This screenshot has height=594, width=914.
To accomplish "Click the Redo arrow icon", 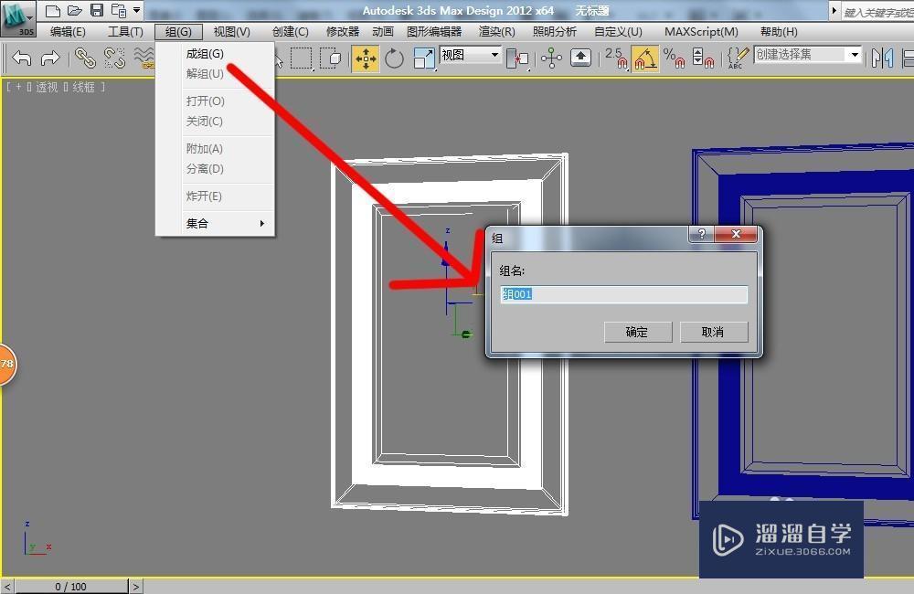I will 50,58.
